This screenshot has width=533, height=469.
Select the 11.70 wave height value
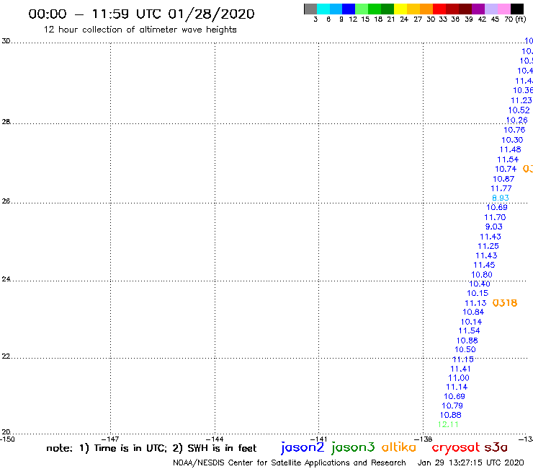[495, 217]
